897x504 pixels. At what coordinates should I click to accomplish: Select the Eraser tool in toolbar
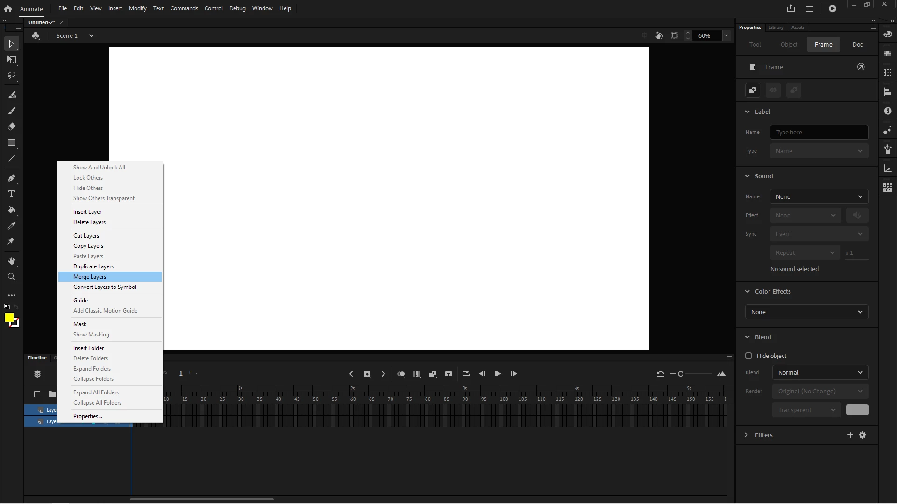click(x=12, y=126)
